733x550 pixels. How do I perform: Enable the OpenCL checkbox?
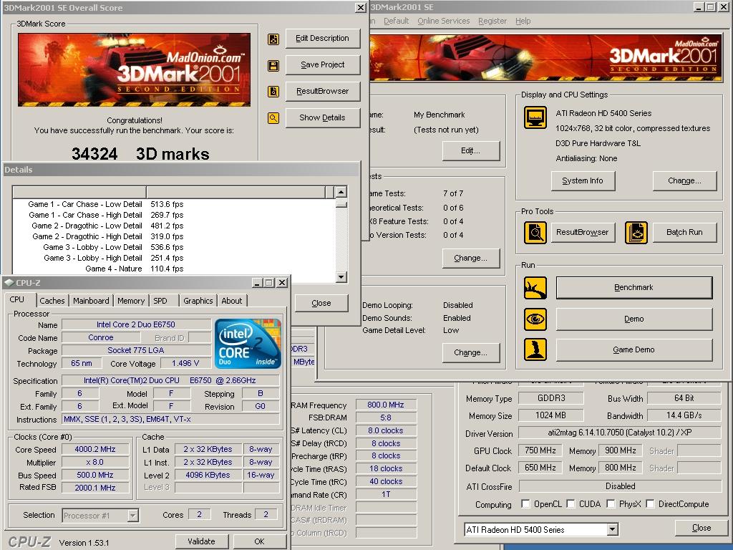coord(525,503)
